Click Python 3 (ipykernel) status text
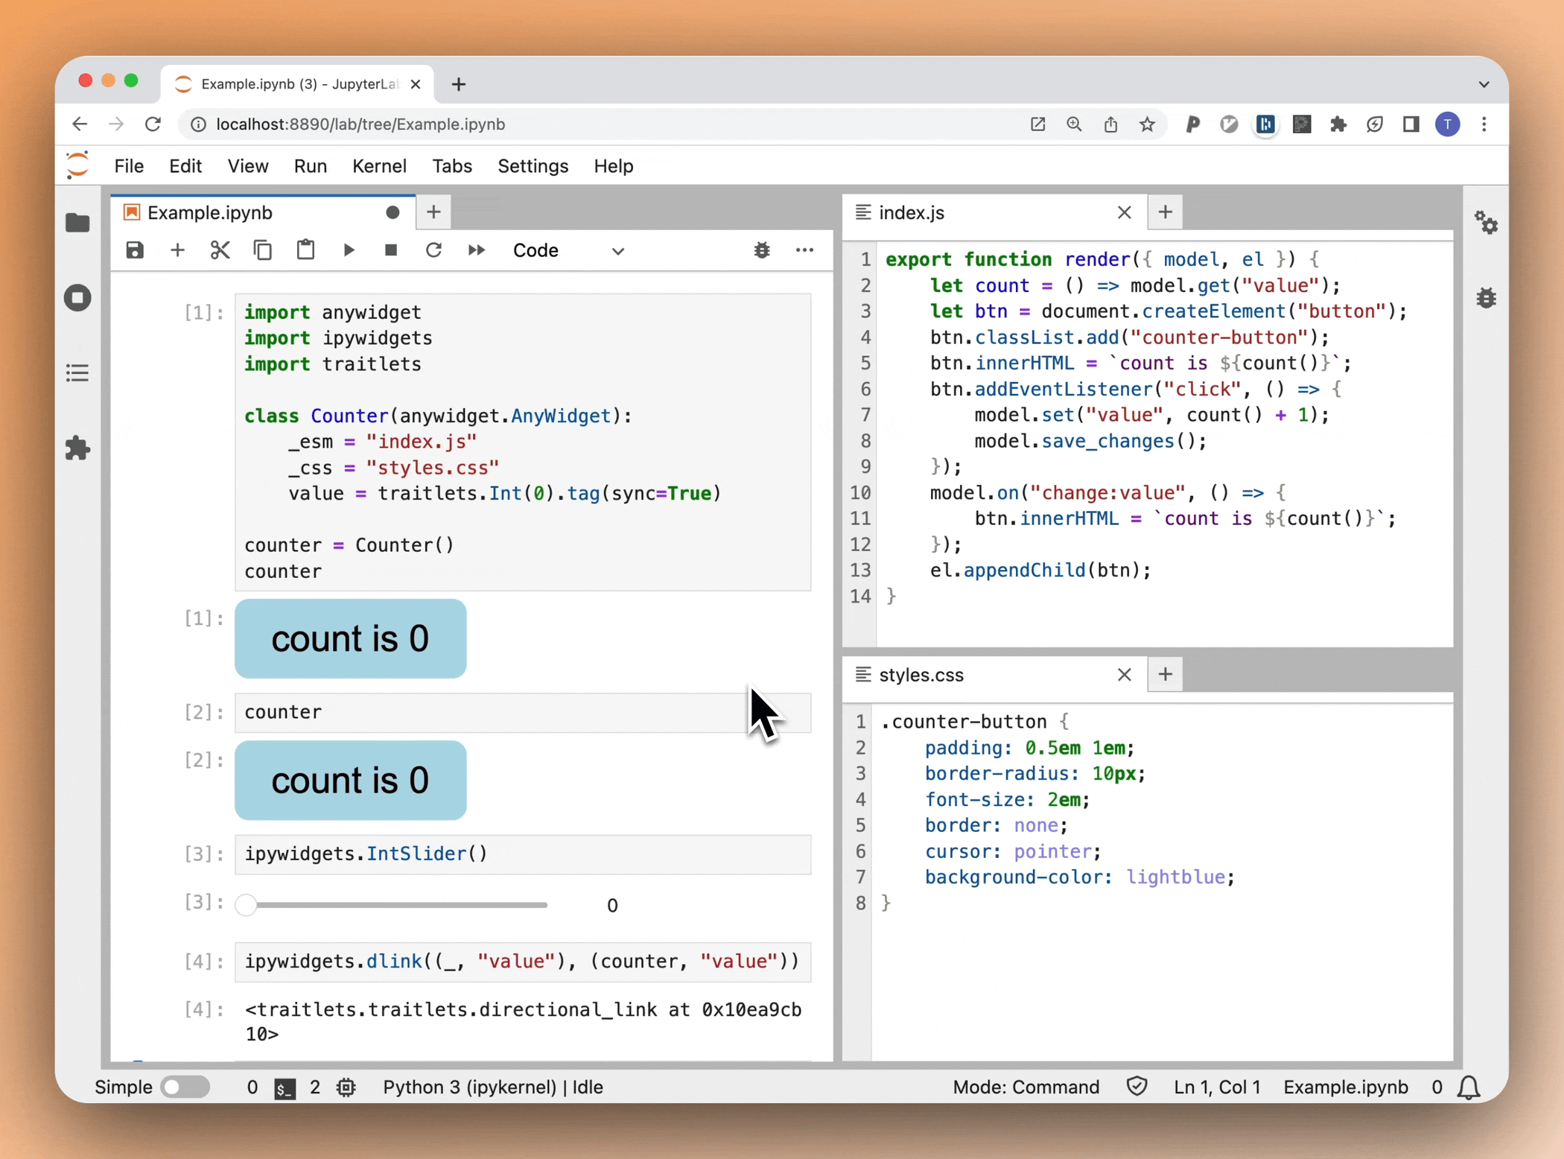 tap(469, 1087)
